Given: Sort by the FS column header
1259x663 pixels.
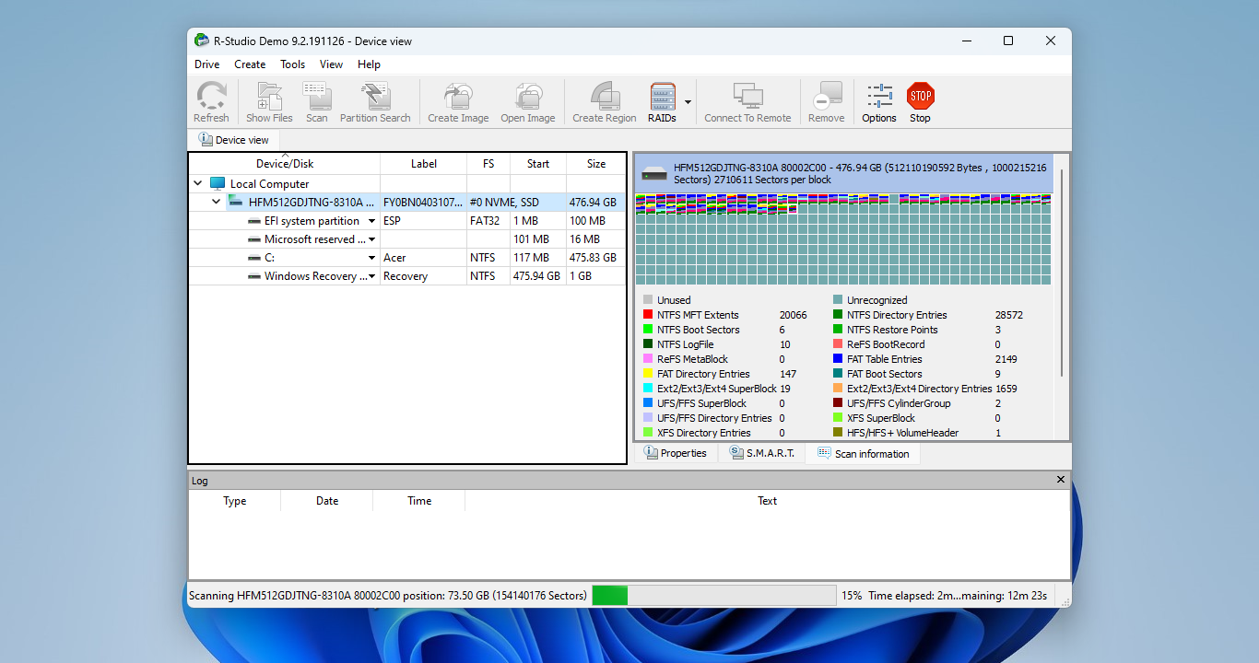Looking at the screenshot, I should click(x=488, y=164).
